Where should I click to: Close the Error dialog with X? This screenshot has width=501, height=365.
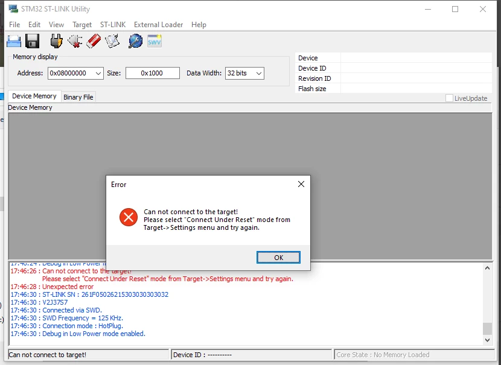point(301,184)
